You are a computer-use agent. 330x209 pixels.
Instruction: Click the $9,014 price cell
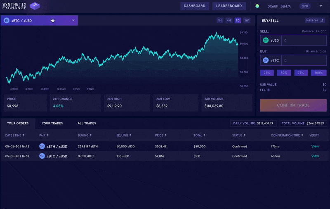[159, 156]
